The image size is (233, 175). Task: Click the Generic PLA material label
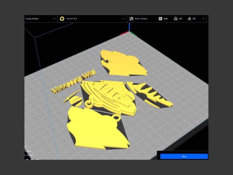72,19
